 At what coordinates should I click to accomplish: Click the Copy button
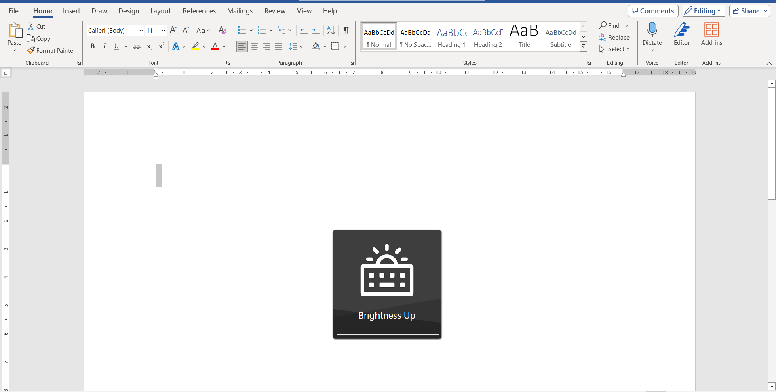click(x=39, y=38)
